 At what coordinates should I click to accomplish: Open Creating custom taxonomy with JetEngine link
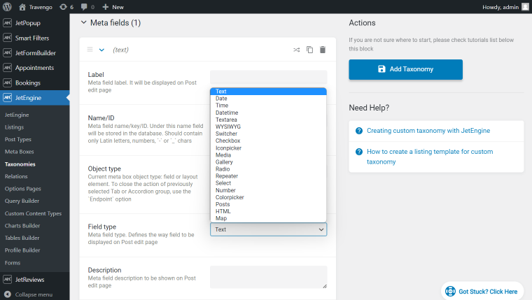[x=428, y=131]
